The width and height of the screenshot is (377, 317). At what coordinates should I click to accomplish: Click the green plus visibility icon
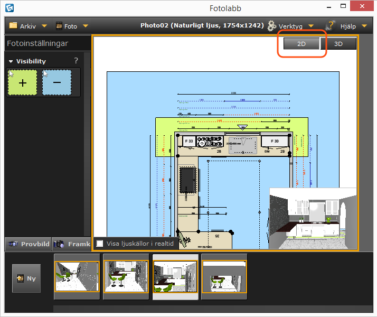point(22,82)
